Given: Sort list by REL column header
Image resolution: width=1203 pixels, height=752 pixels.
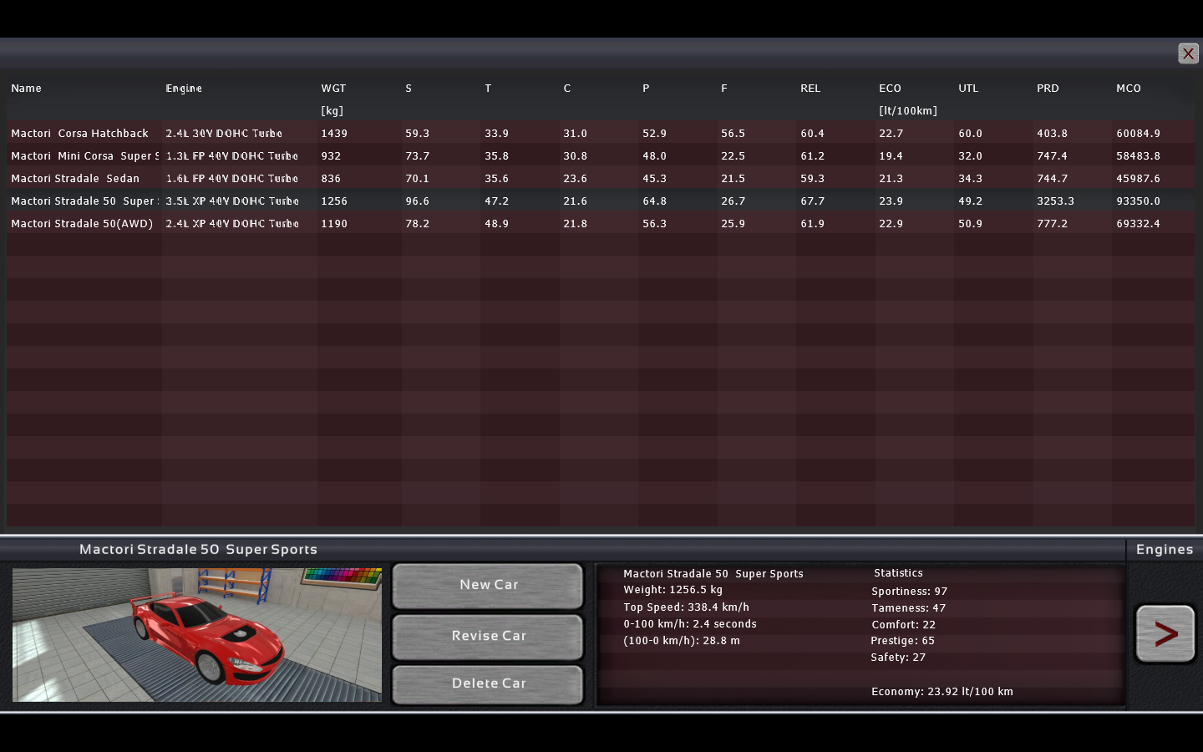Looking at the screenshot, I should [x=810, y=89].
